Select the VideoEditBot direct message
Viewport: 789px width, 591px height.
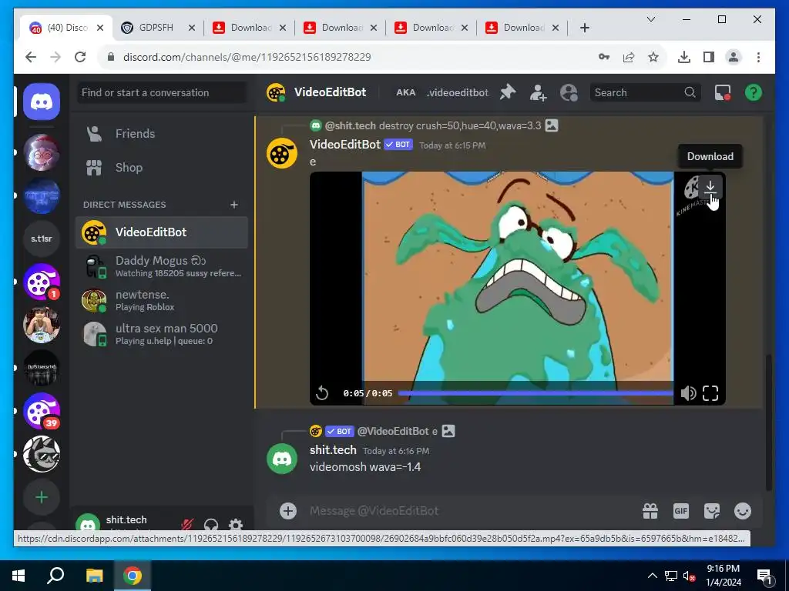pyautogui.click(x=162, y=232)
